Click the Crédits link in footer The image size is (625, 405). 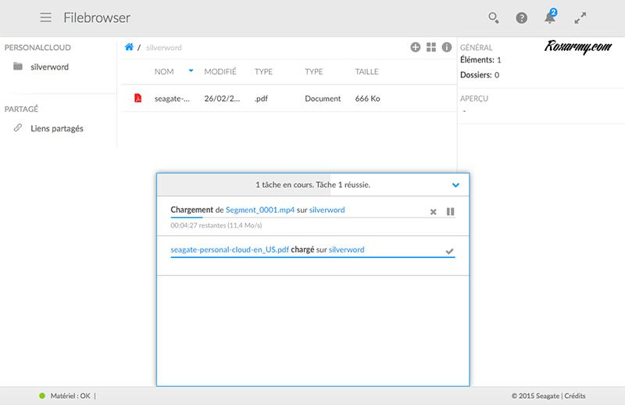coord(575,396)
